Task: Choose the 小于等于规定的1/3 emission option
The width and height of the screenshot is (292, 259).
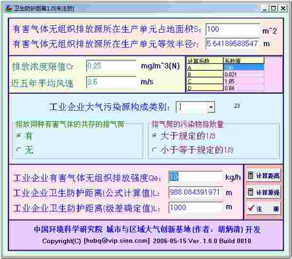Action: pyautogui.click(x=154, y=149)
